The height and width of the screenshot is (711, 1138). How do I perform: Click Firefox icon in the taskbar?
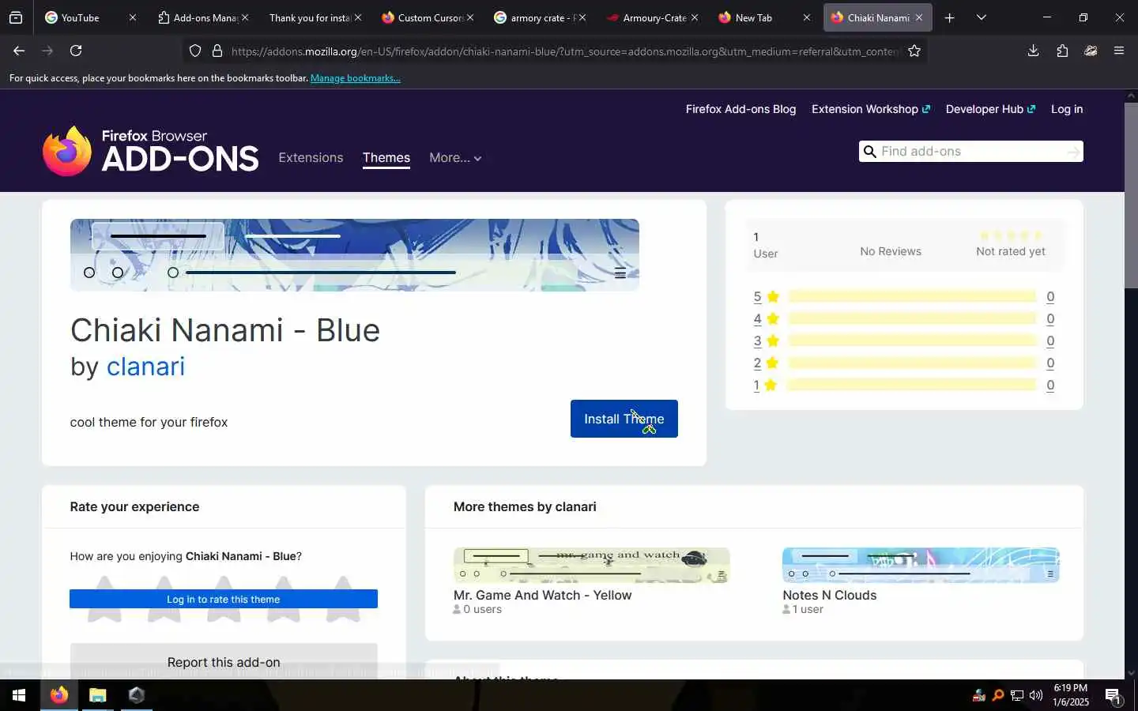click(x=59, y=695)
